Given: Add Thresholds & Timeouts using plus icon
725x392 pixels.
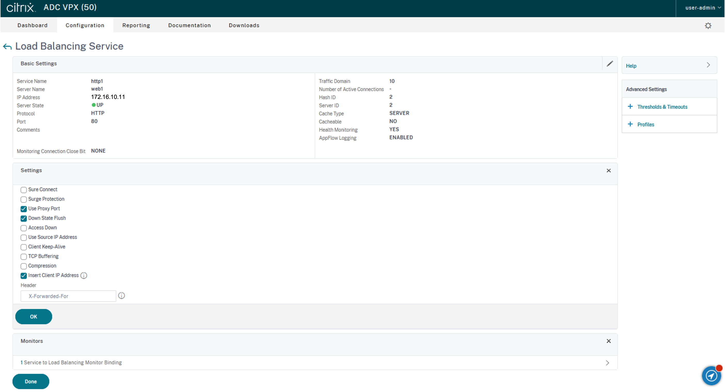Looking at the screenshot, I should pyautogui.click(x=630, y=106).
